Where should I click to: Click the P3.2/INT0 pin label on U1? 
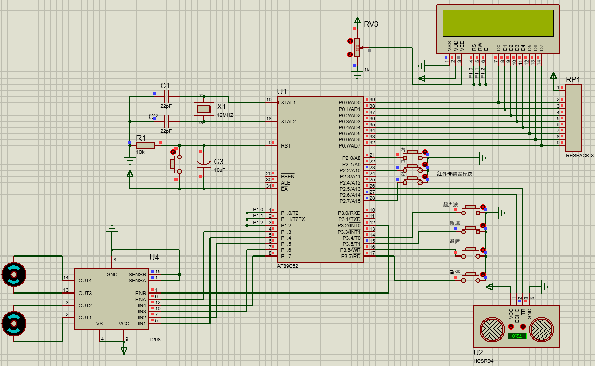349,225
